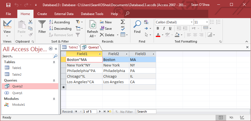
Task: Align text right
Action: click(201, 35)
